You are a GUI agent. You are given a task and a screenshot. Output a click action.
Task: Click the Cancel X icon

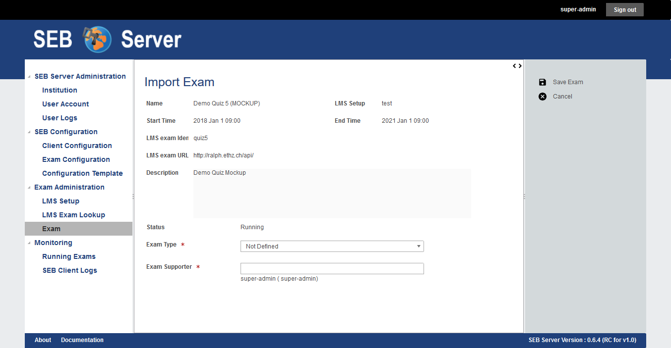pos(543,97)
